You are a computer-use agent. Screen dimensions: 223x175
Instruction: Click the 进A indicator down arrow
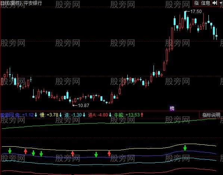tap(110, 115)
